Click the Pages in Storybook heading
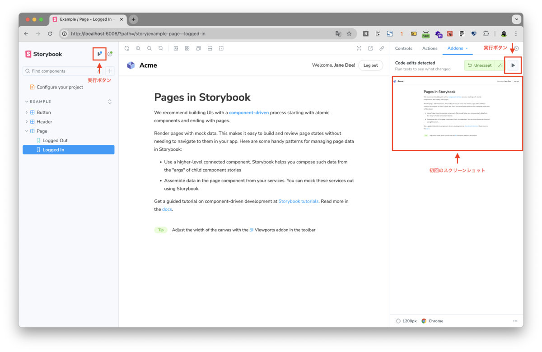This screenshot has height=352, width=542. click(202, 97)
